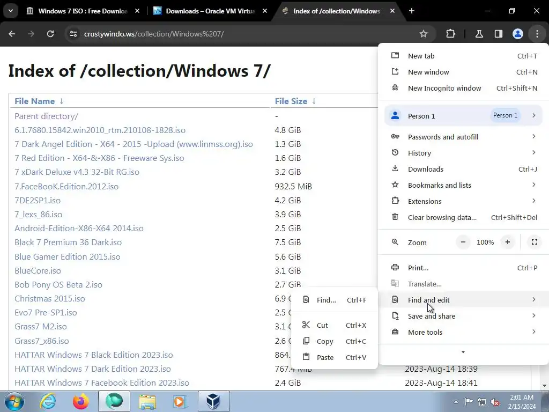
Task: Open Chrome Labs flask icon
Action: [x=479, y=34]
